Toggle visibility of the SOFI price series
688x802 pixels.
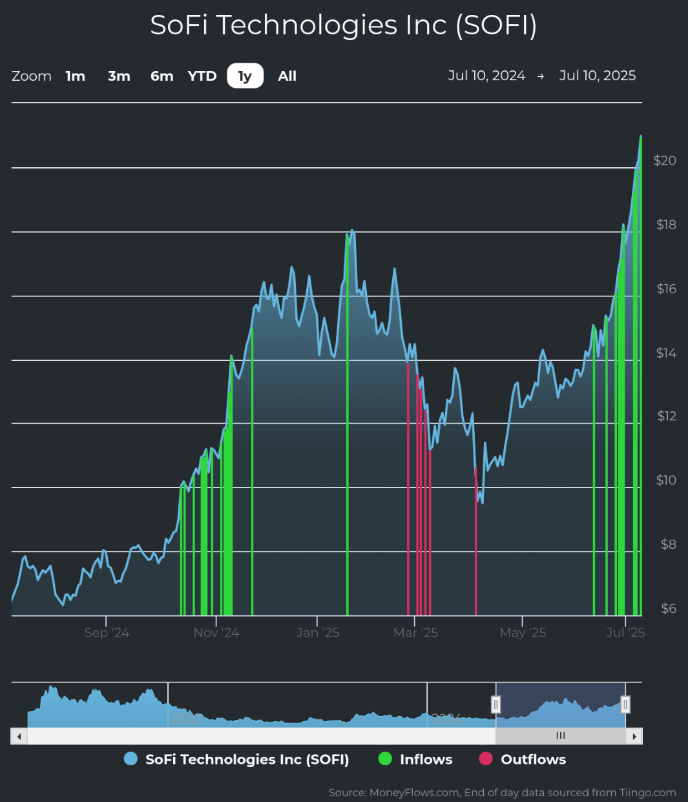(x=247, y=759)
